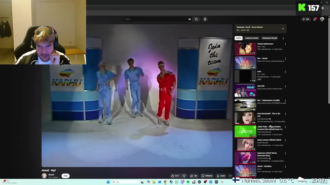Open Discord from the taskbar
The height and width of the screenshot is (185, 330).
[x=183, y=182]
